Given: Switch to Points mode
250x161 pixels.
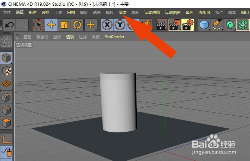Looking at the screenshot, I should click(x=6, y=97).
